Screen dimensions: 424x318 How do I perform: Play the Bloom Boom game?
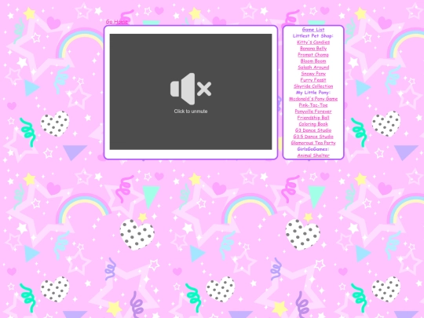click(313, 61)
